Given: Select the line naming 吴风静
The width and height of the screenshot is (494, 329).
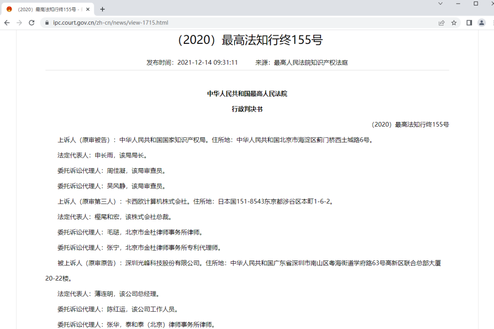Looking at the screenshot, I should click(x=113, y=186).
